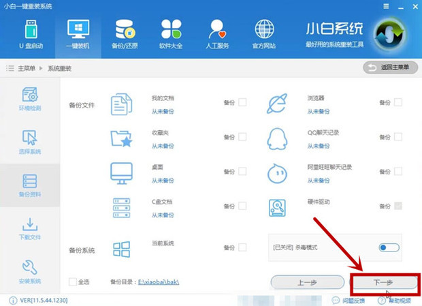
Task: Click 返回主菜单 button
Action: pyautogui.click(x=390, y=67)
